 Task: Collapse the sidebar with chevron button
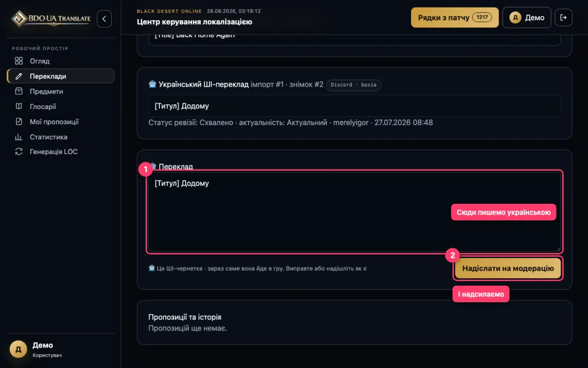pyautogui.click(x=104, y=19)
